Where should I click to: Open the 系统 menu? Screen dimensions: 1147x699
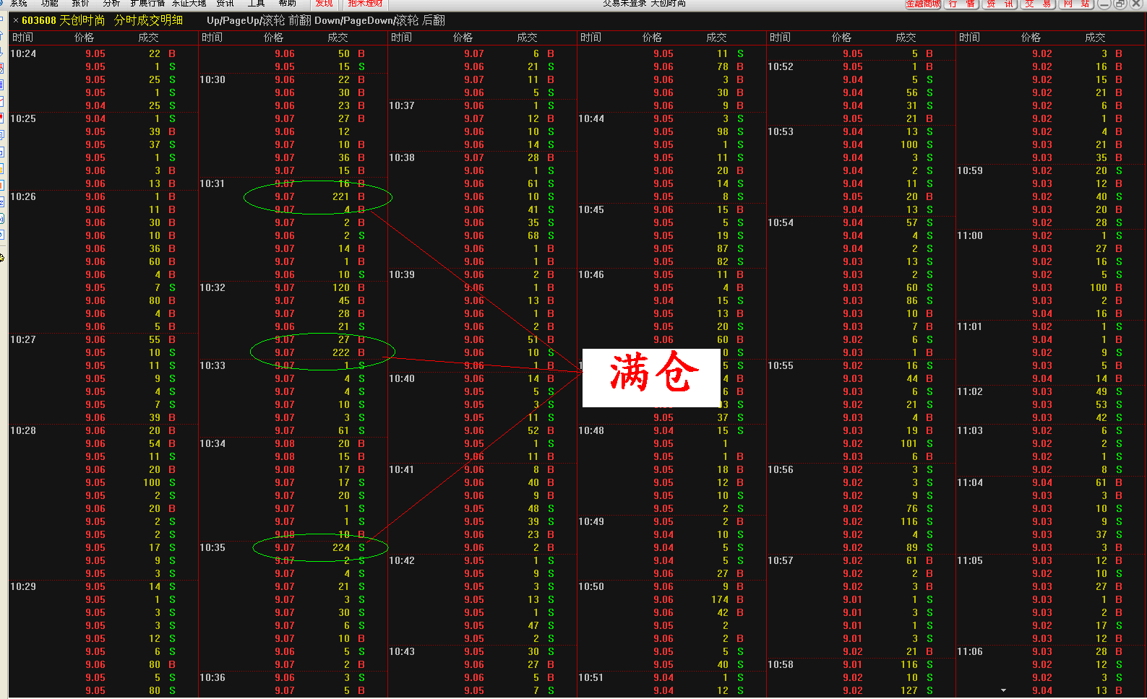pos(19,4)
